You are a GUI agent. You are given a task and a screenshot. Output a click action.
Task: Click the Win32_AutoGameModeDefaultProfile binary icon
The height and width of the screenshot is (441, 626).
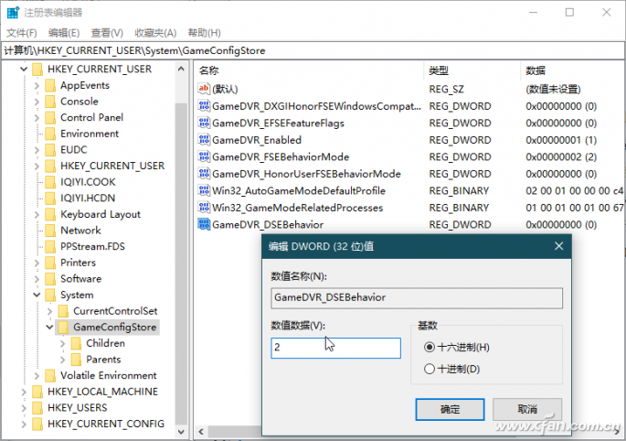coord(204,190)
